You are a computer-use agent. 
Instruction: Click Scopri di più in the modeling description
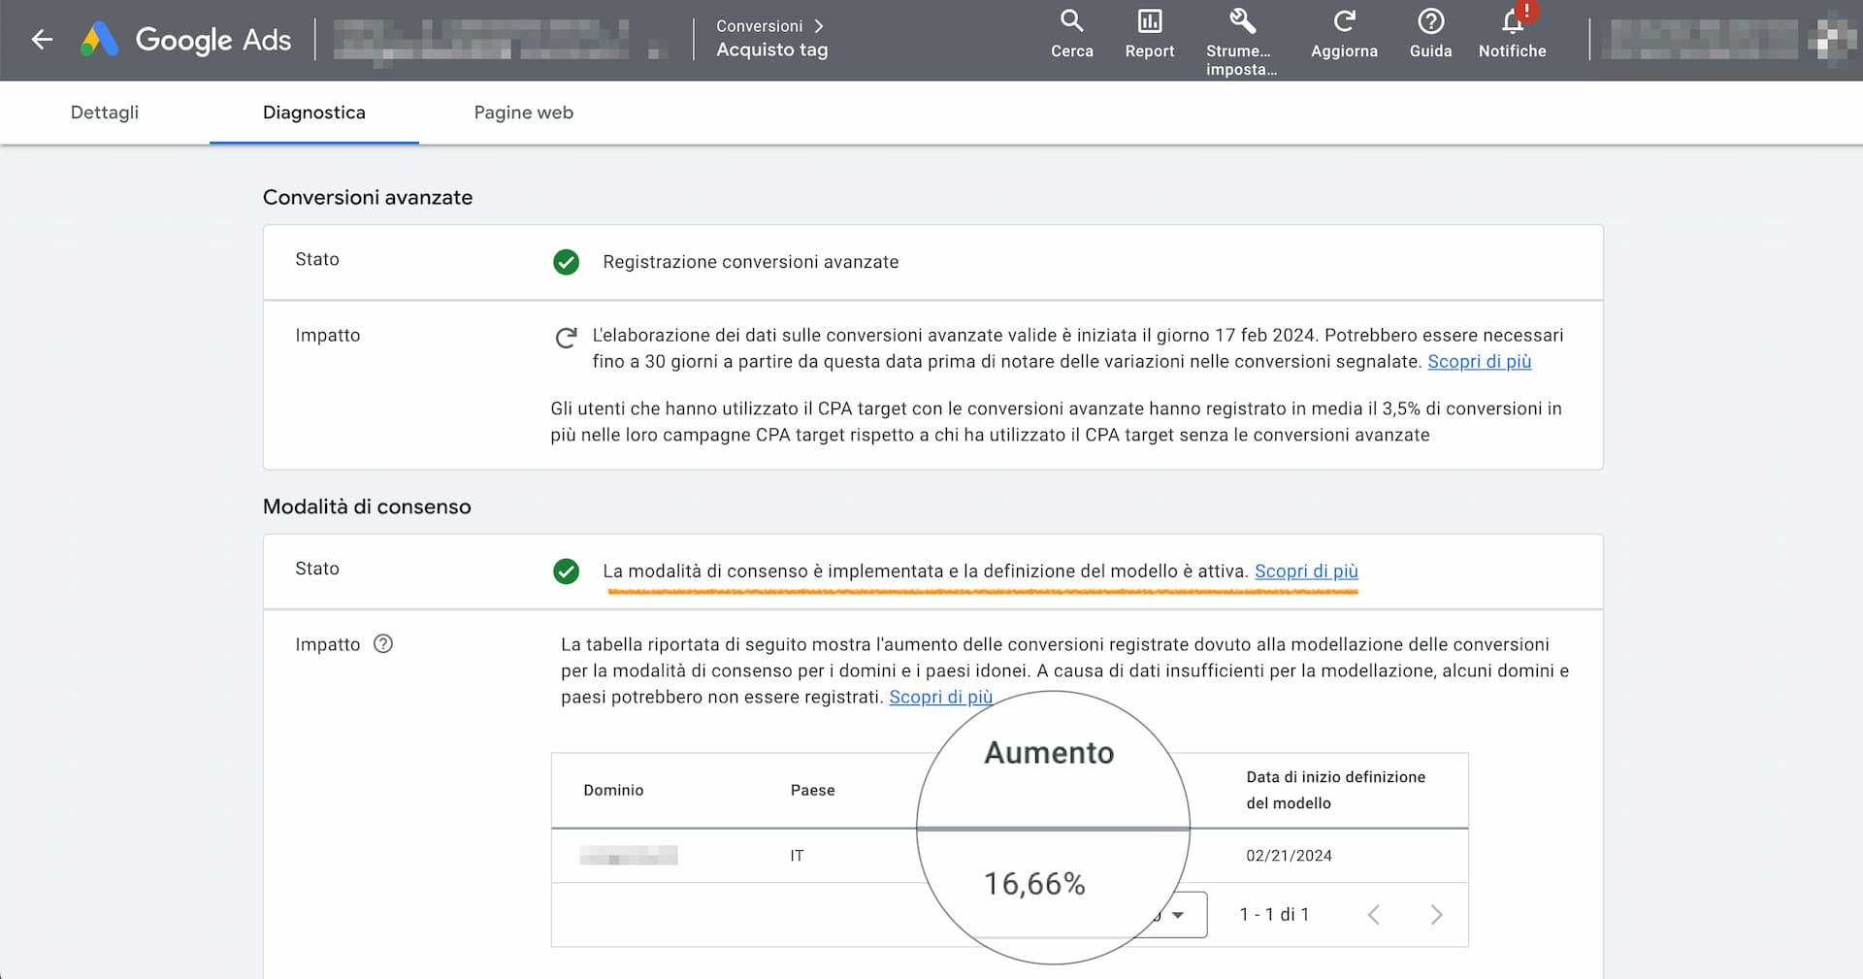(x=940, y=697)
